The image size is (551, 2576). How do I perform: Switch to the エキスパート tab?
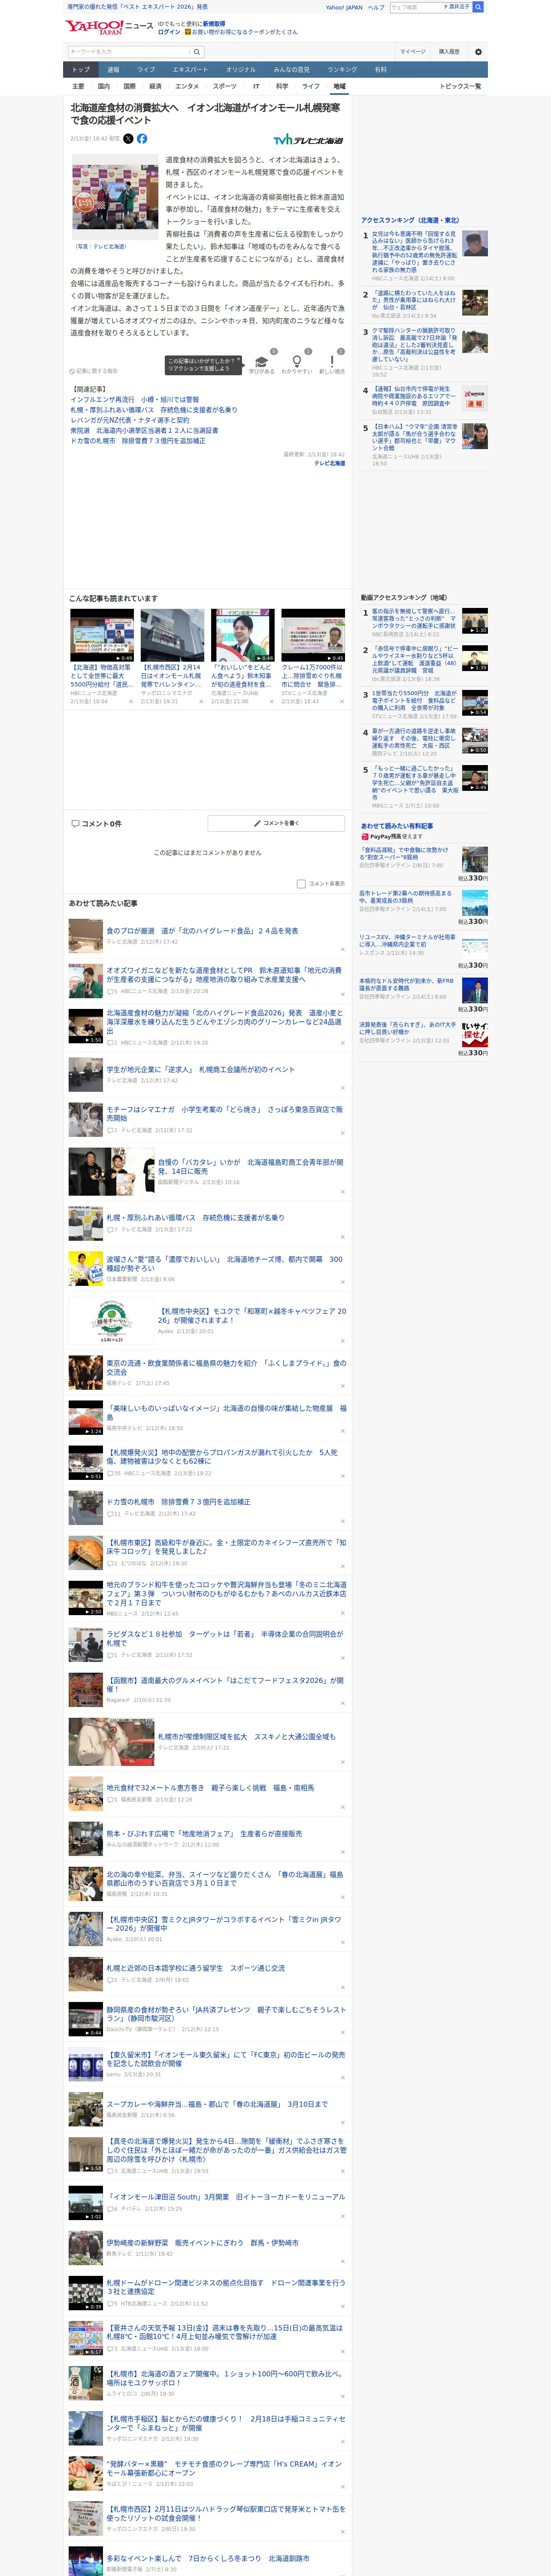(190, 70)
